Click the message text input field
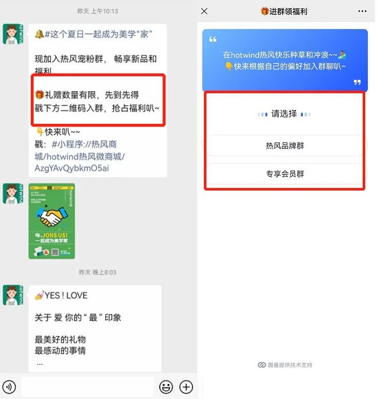The image size is (377, 399). tap(87, 387)
